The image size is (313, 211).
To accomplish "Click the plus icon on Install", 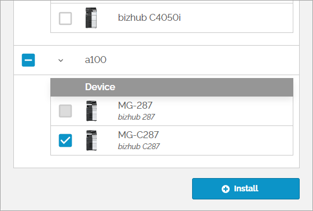I will pos(226,188).
